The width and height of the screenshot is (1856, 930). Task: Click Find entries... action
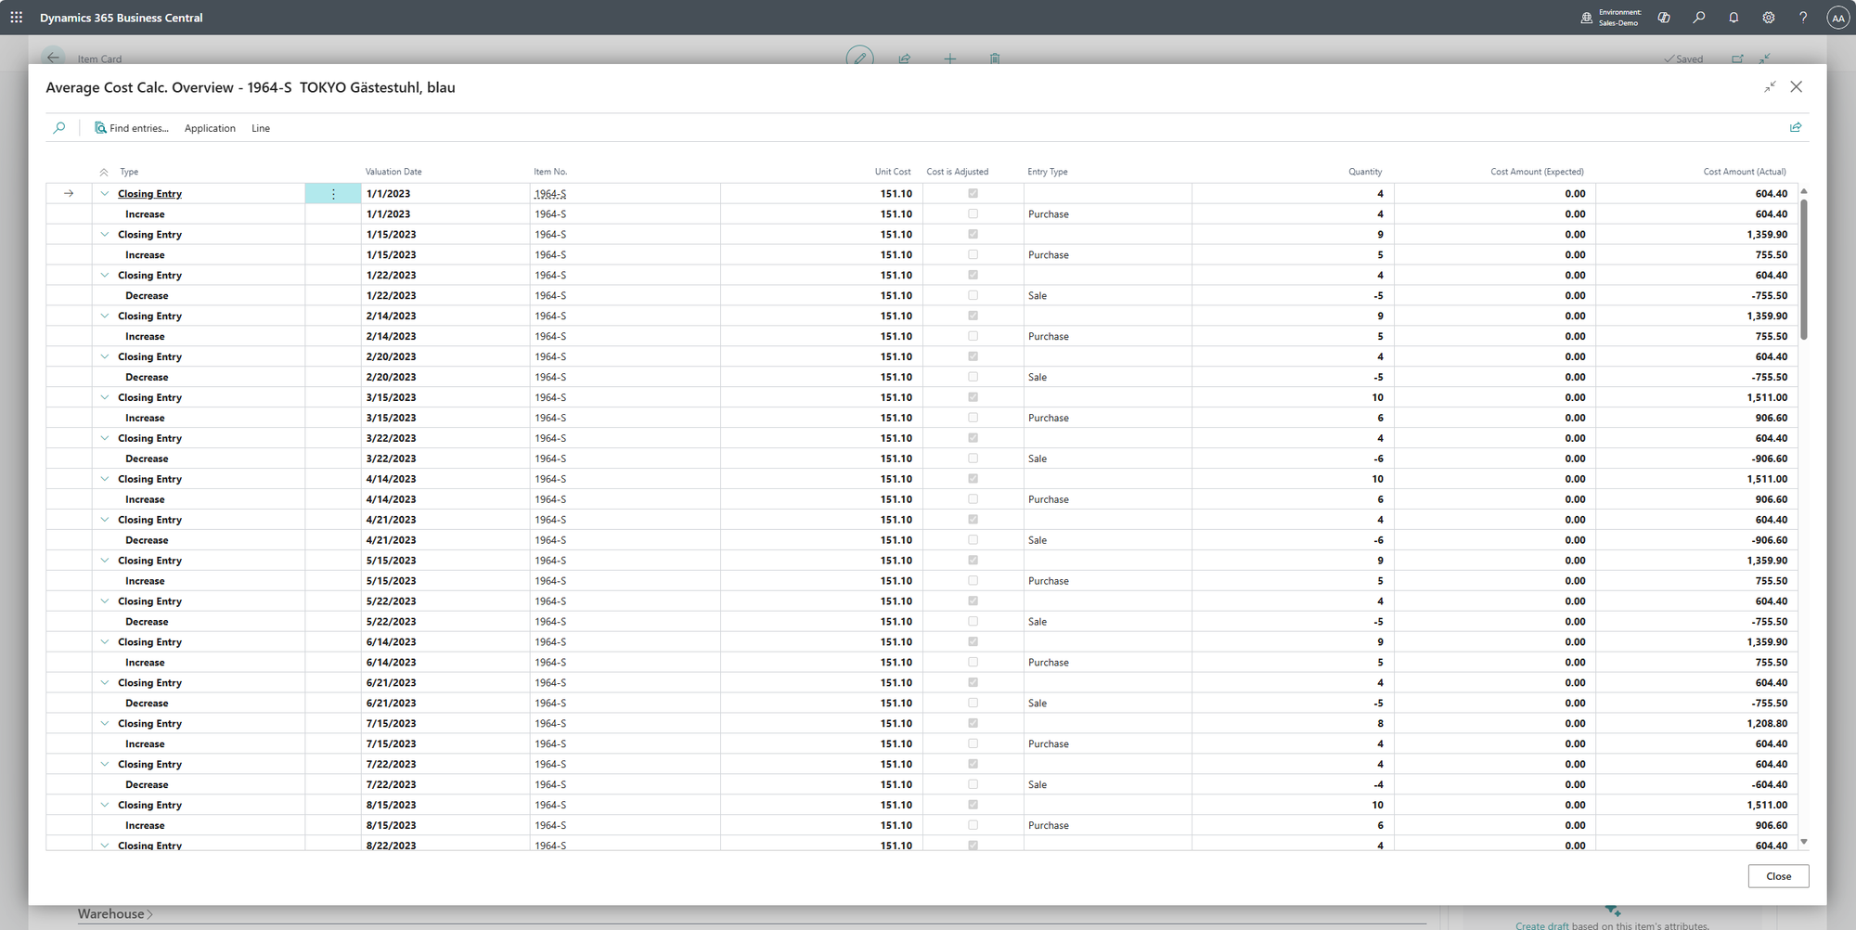(132, 128)
